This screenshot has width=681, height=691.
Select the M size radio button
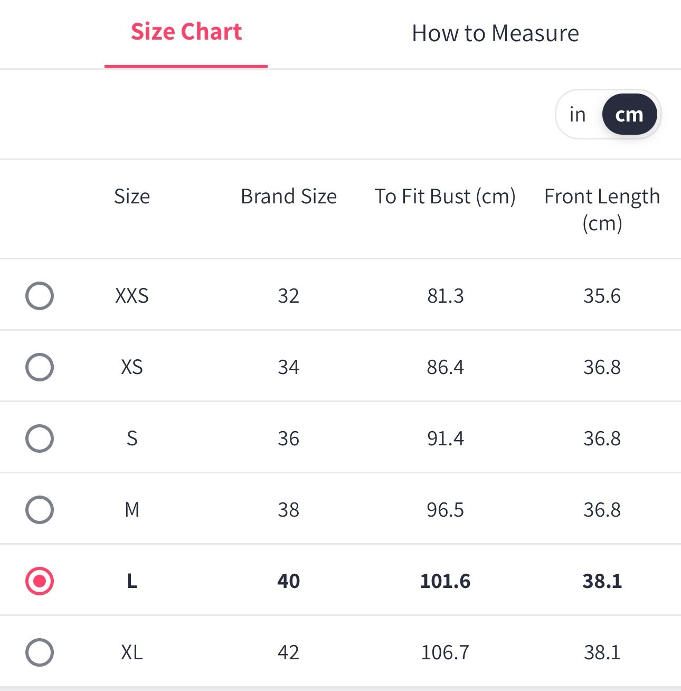40,509
